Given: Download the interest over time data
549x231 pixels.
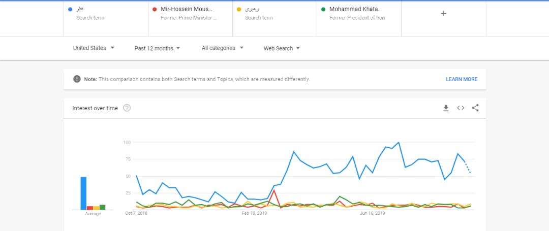Looking at the screenshot, I should click(446, 108).
